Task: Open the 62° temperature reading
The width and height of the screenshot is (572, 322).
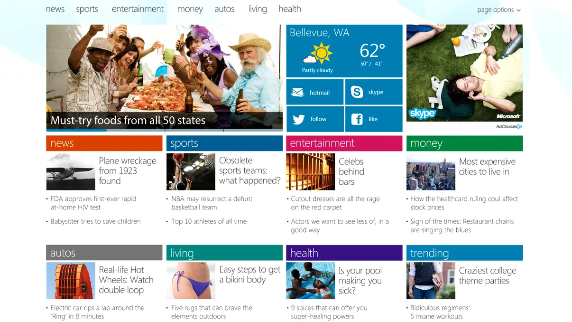Action: coord(372,50)
